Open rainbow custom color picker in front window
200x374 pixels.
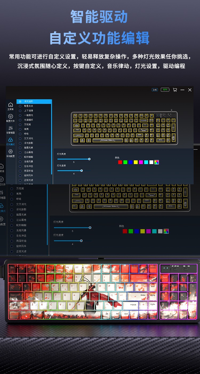[157, 162]
